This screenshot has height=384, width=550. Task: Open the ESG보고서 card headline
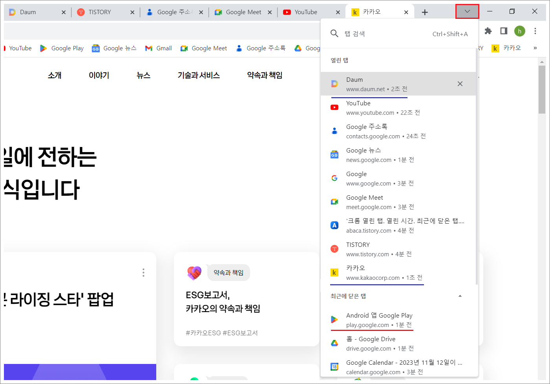pos(223,302)
